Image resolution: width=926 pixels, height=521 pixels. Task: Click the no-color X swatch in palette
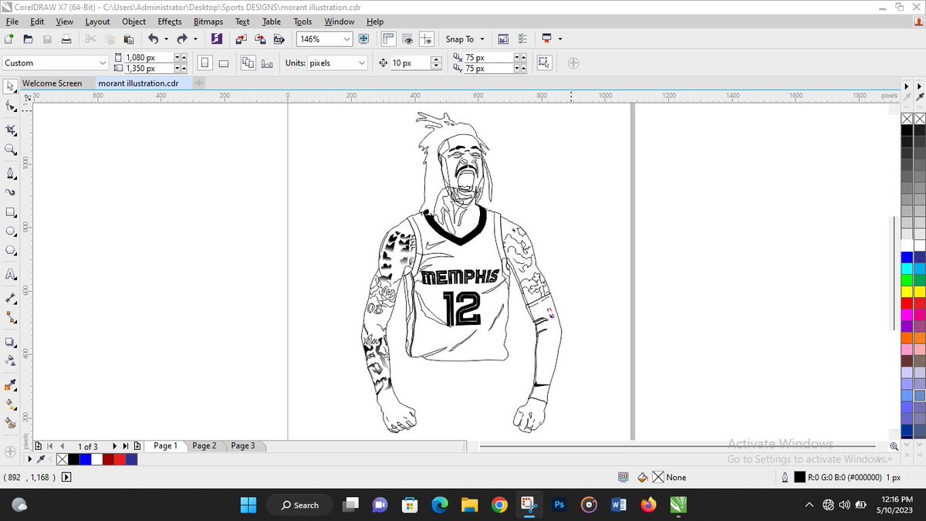(x=907, y=118)
